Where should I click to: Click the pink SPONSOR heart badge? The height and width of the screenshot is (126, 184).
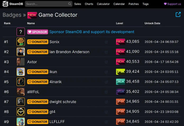click(x=38, y=32)
